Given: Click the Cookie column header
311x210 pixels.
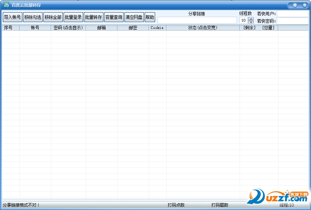Looking at the screenshot, I should pos(158,28).
